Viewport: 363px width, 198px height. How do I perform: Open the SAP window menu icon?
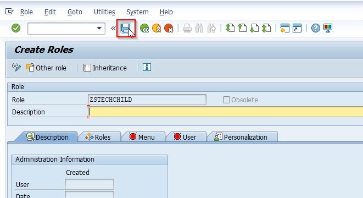tap(9, 12)
